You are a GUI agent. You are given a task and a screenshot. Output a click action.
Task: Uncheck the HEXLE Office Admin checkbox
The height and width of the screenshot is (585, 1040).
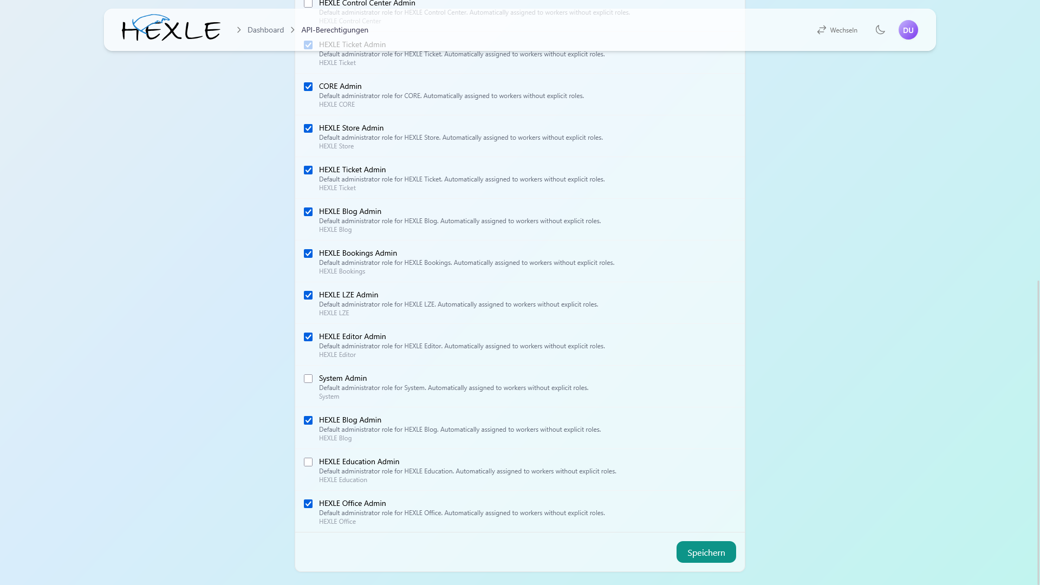[308, 504]
